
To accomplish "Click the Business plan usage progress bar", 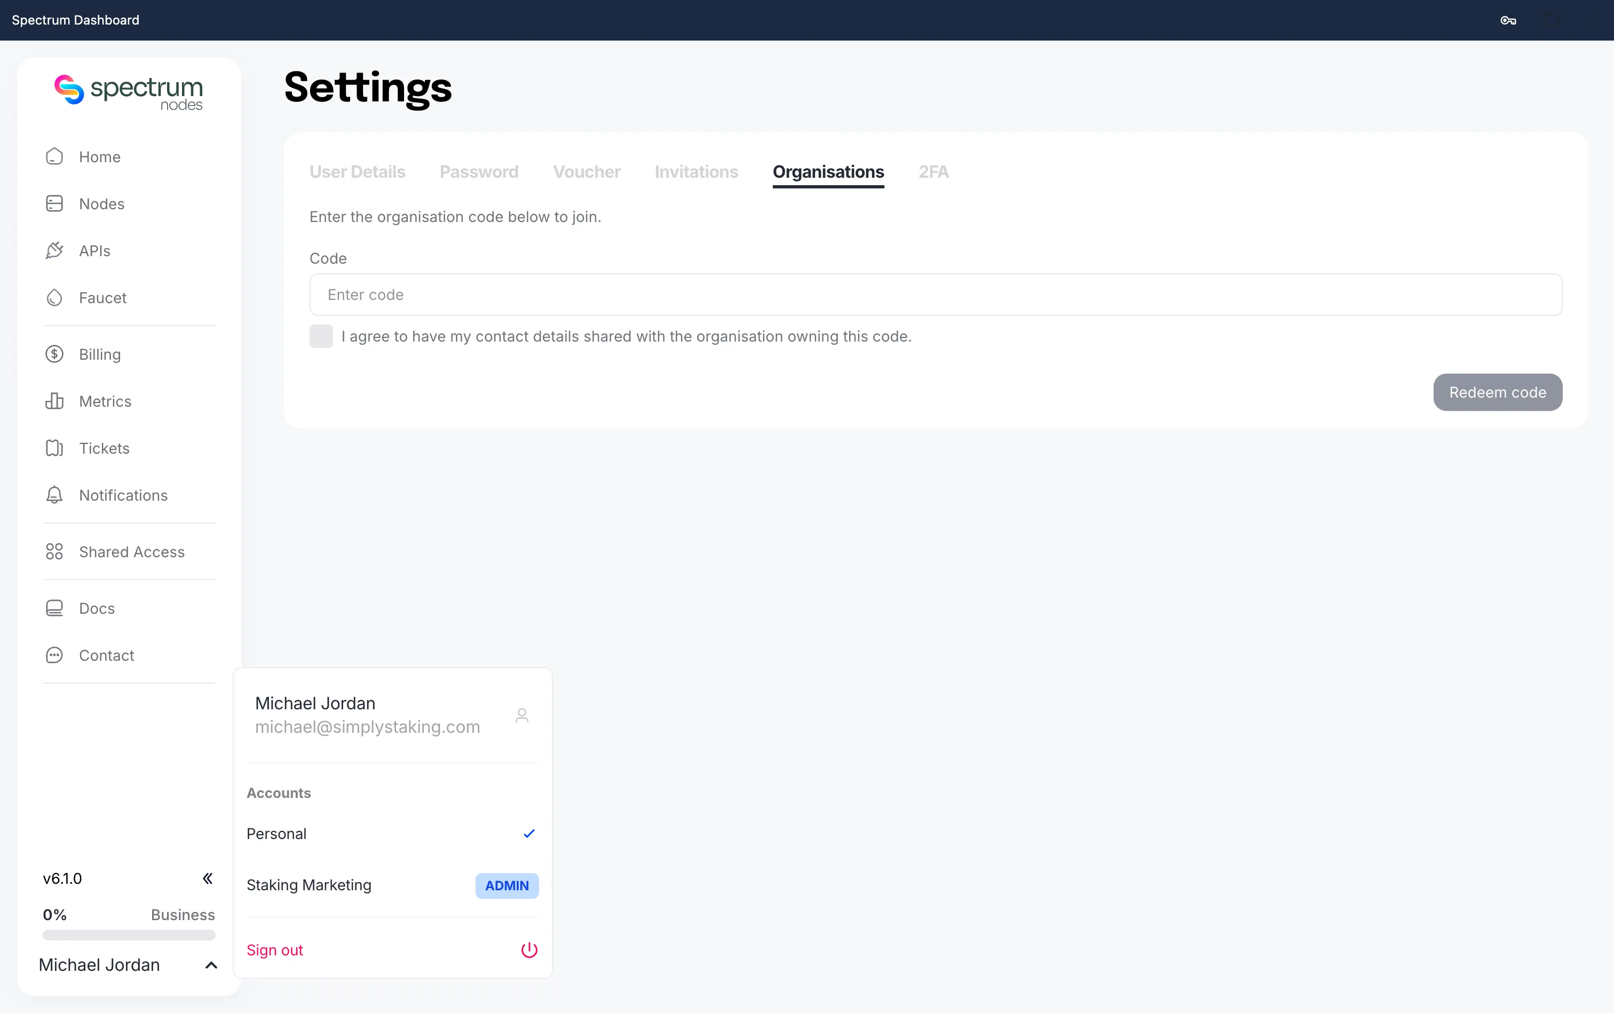I will [x=129, y=935].
